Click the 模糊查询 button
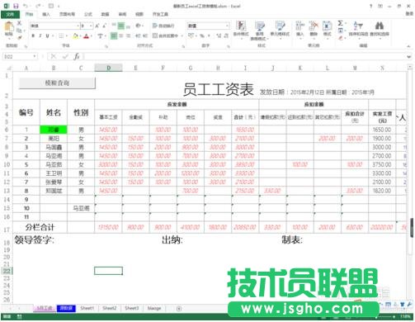This screenshot has width=415, height=322. pos(57,83)
